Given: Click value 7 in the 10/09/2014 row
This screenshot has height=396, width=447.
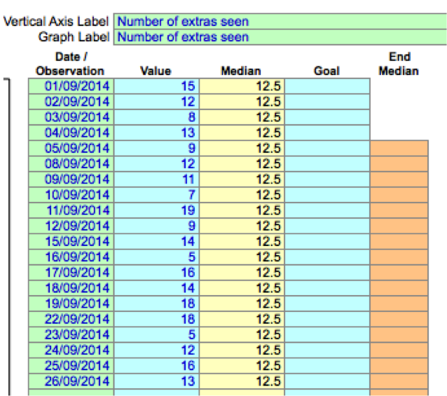Looking at the screenshot, I should point(156,195).
